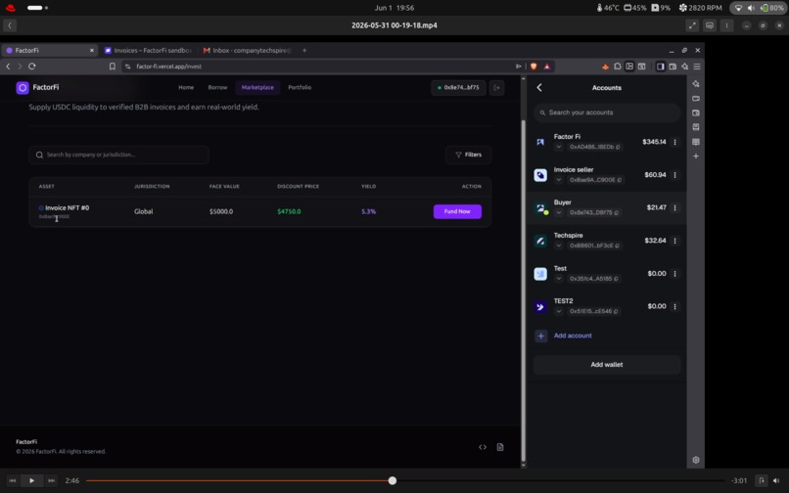
Task: Click the Brave Rewards triangle icon
Action: [547, 67]
